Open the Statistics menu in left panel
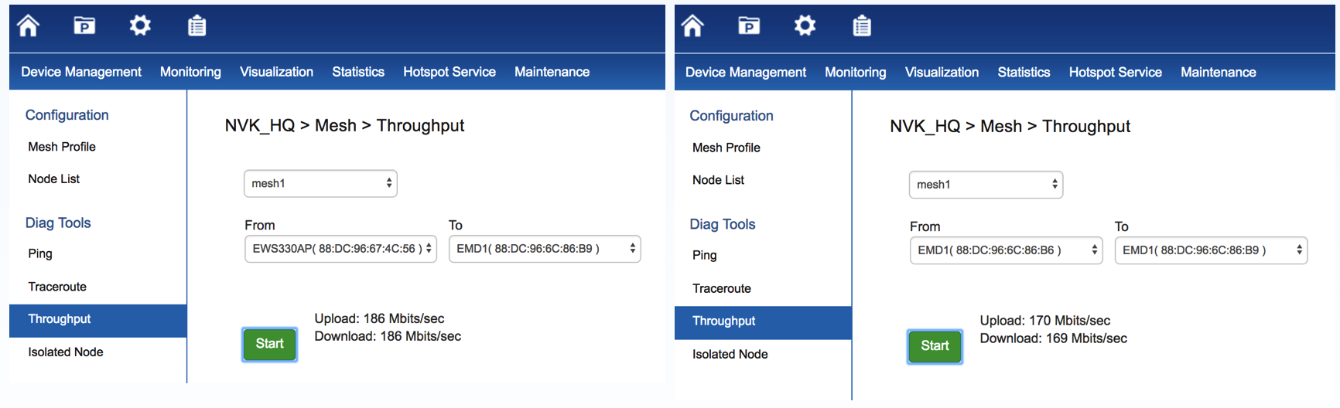Image resolution: width=1340 pixels, height=408 pixels. 358,72
